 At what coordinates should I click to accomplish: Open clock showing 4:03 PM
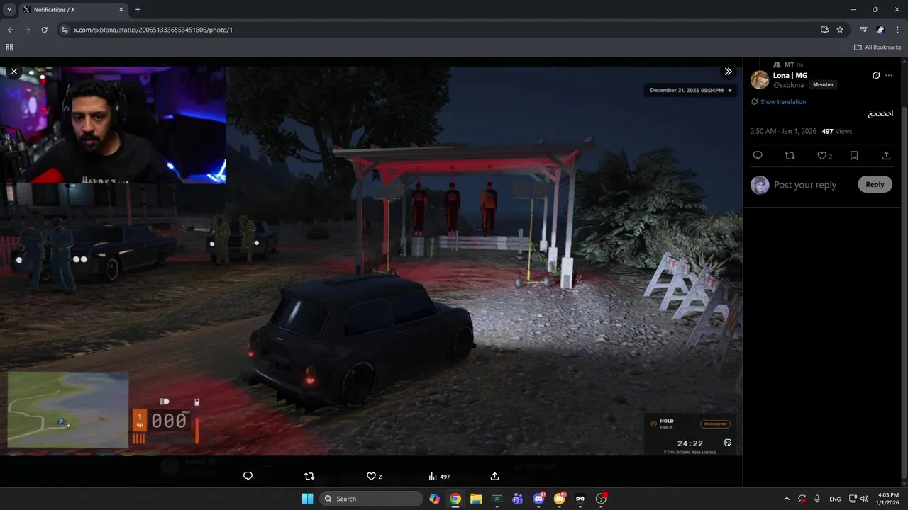coord(888,499)
